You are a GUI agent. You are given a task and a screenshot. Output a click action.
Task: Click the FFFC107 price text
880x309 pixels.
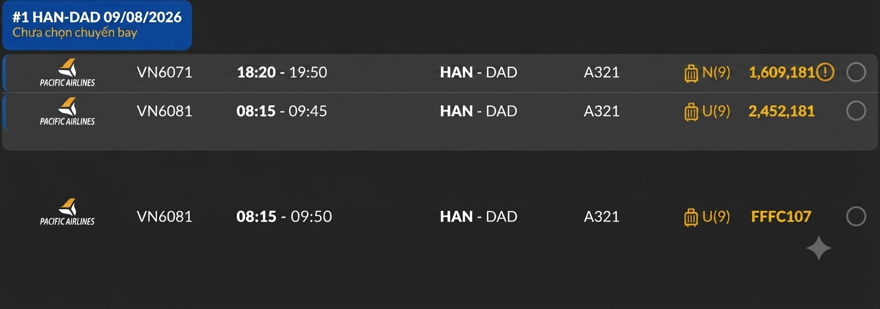coord(781,217)
